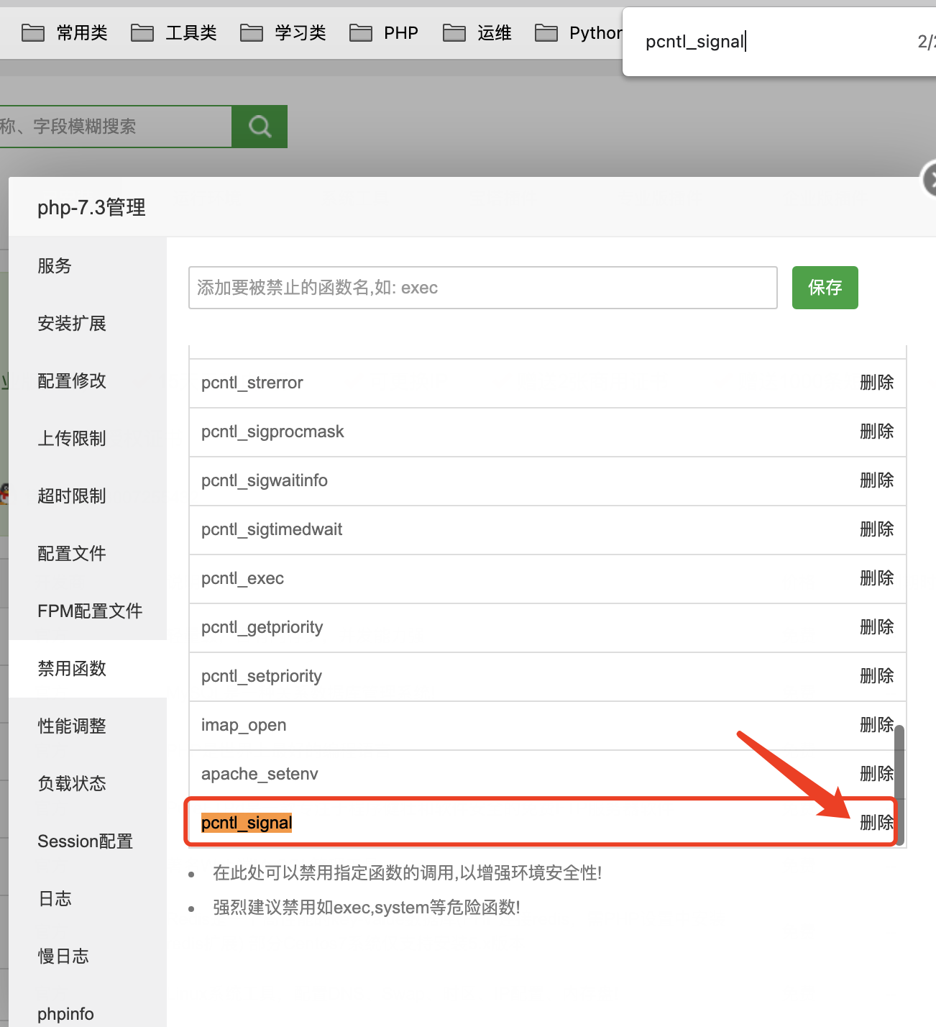Delete the pcntl_exec disabled function
The height and width of the screenshot is (1027, 936).
[x=877, y=578]
